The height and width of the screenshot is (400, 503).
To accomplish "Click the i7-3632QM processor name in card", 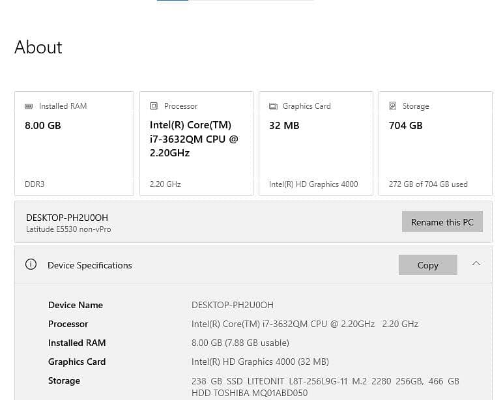I will coord(194,139).
